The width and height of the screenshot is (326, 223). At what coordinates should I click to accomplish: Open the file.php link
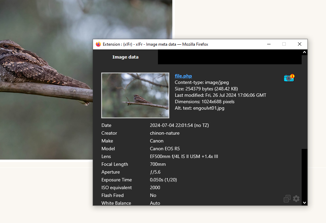(x=183, y=76)
